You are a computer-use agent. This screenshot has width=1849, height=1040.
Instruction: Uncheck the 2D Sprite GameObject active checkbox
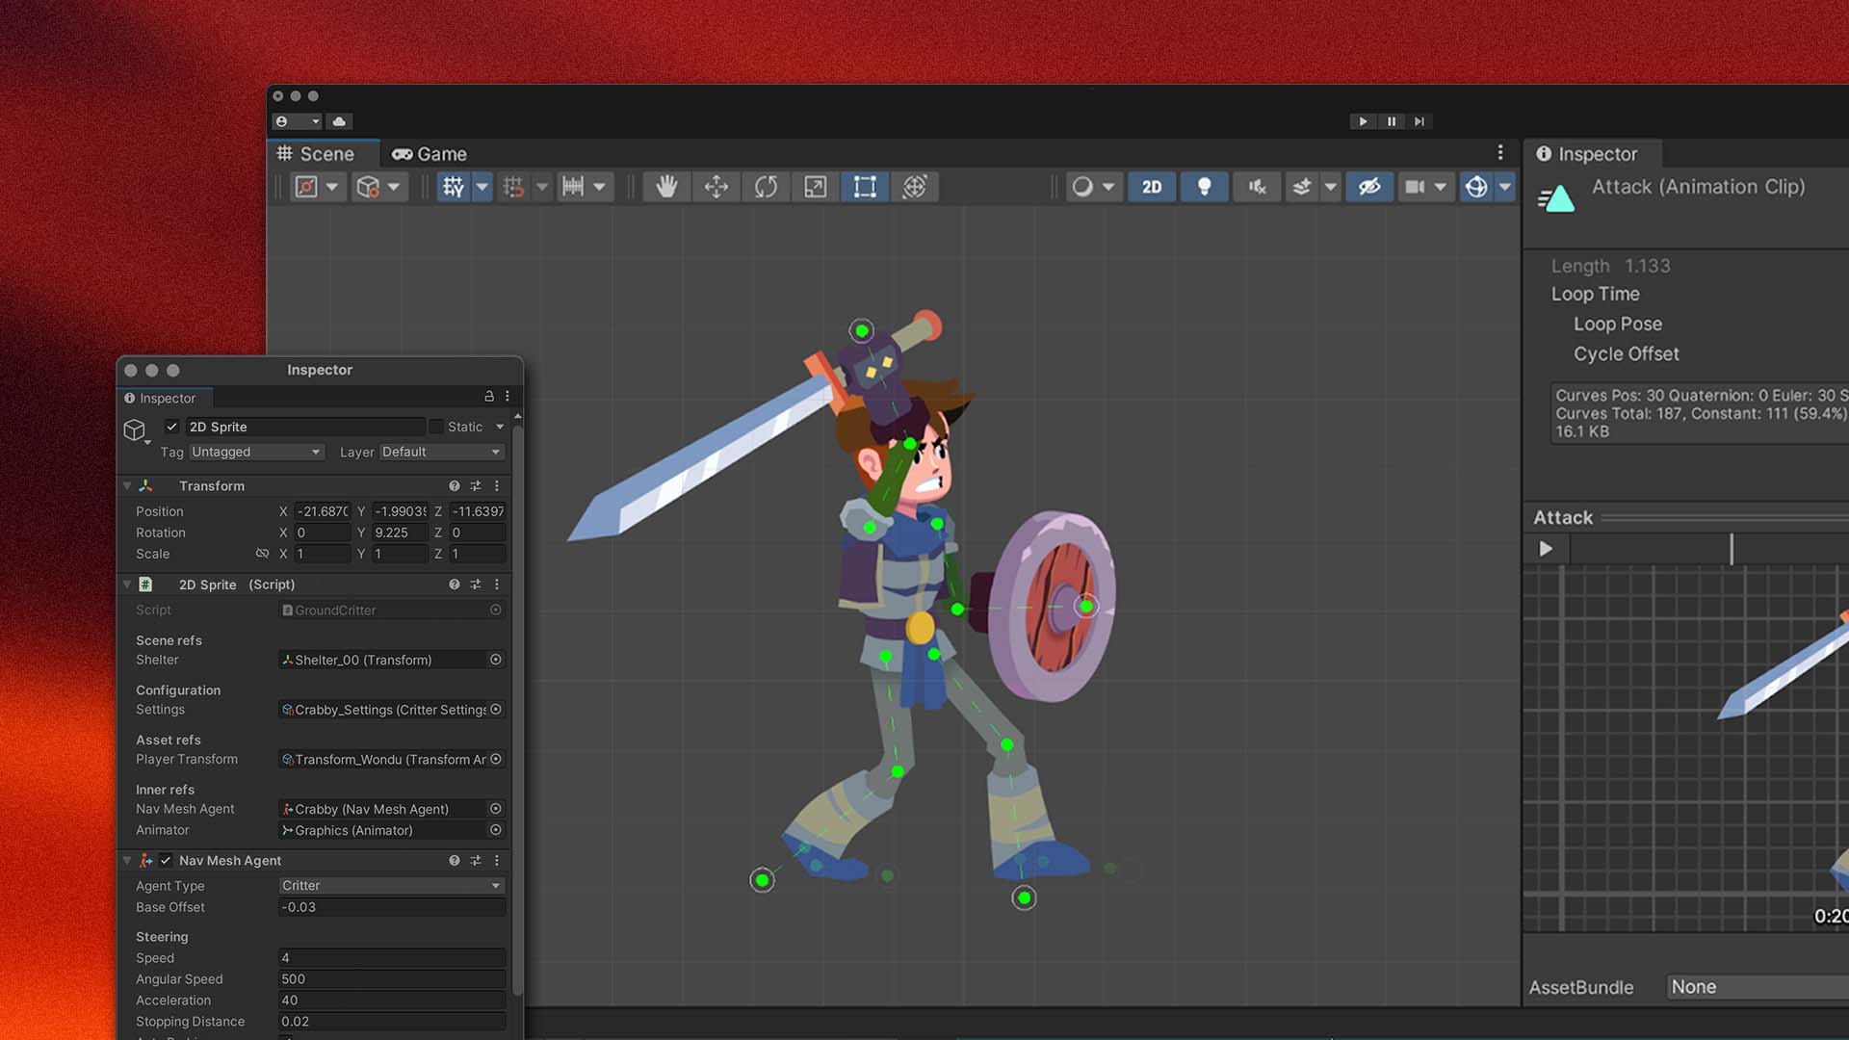coord(171,427)
